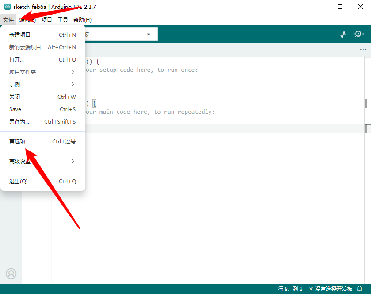Open the Serial Plotter icon

point(343,34)
